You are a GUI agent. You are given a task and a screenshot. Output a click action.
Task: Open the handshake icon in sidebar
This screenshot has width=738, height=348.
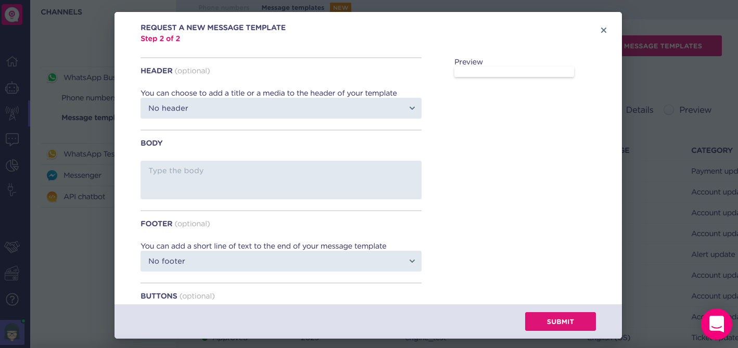pyautogui.click(x=12, y=247)
